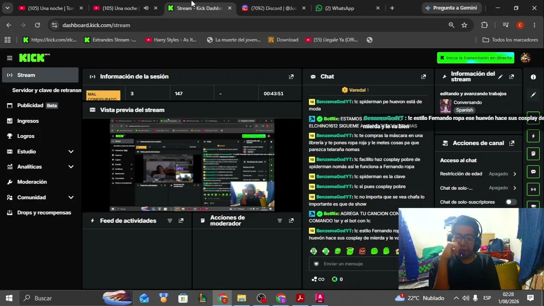The image size is (544, 306).
Task: Expand the Comunidad sidebar section
Action: coord(71,197)
